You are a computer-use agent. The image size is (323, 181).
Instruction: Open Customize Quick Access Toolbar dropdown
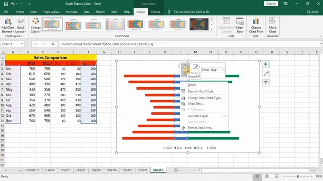[x=29, y=4]
